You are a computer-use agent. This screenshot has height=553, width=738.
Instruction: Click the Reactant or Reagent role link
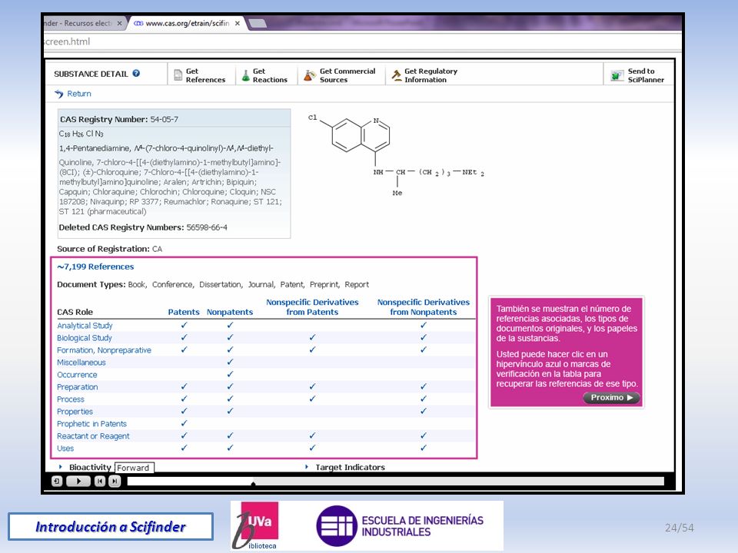point(93,436)
